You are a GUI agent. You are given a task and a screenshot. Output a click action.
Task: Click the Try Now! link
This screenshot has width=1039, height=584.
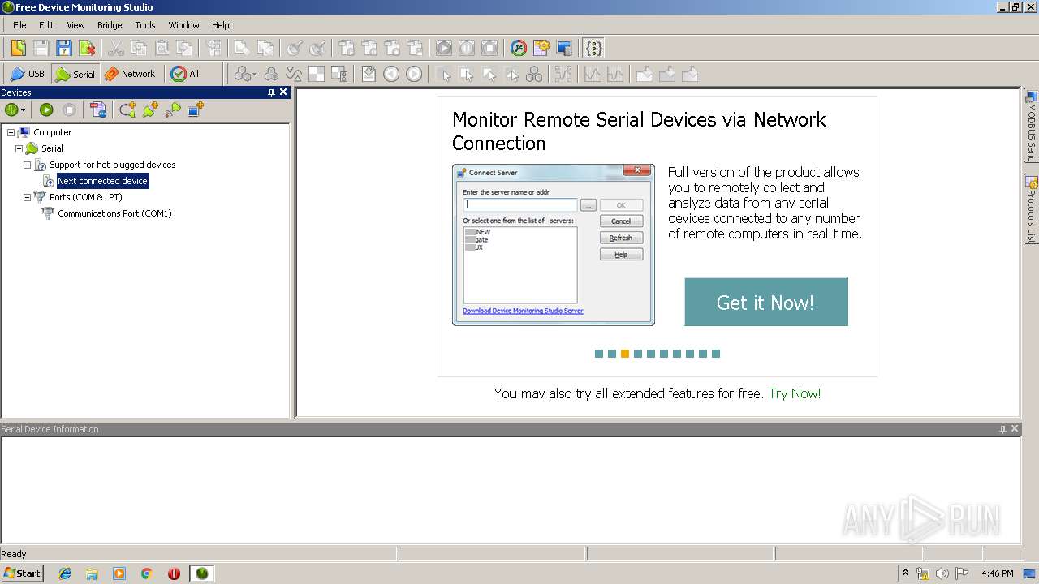[x=795, y=393]
